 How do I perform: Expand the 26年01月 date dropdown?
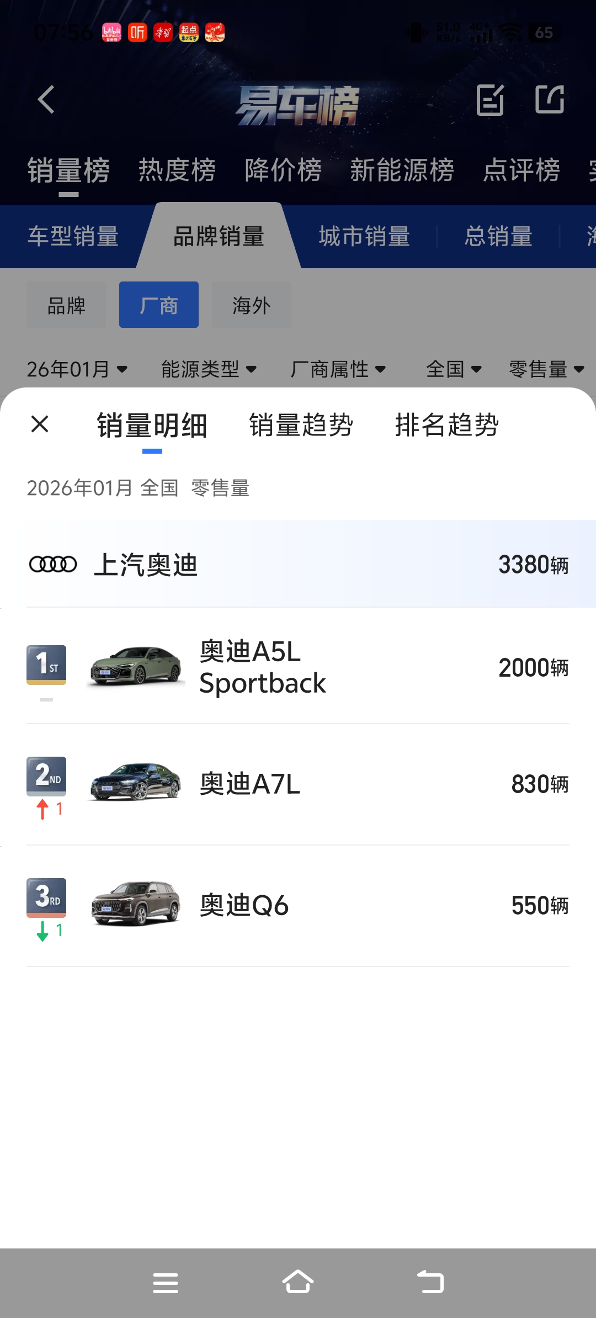click(x=77, y=369)
